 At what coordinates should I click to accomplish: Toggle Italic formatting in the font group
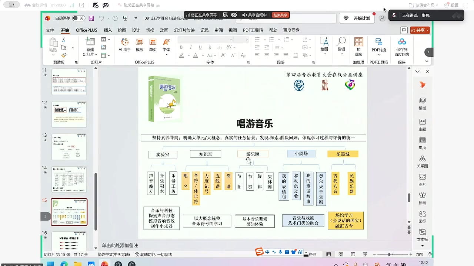point(190,47)
